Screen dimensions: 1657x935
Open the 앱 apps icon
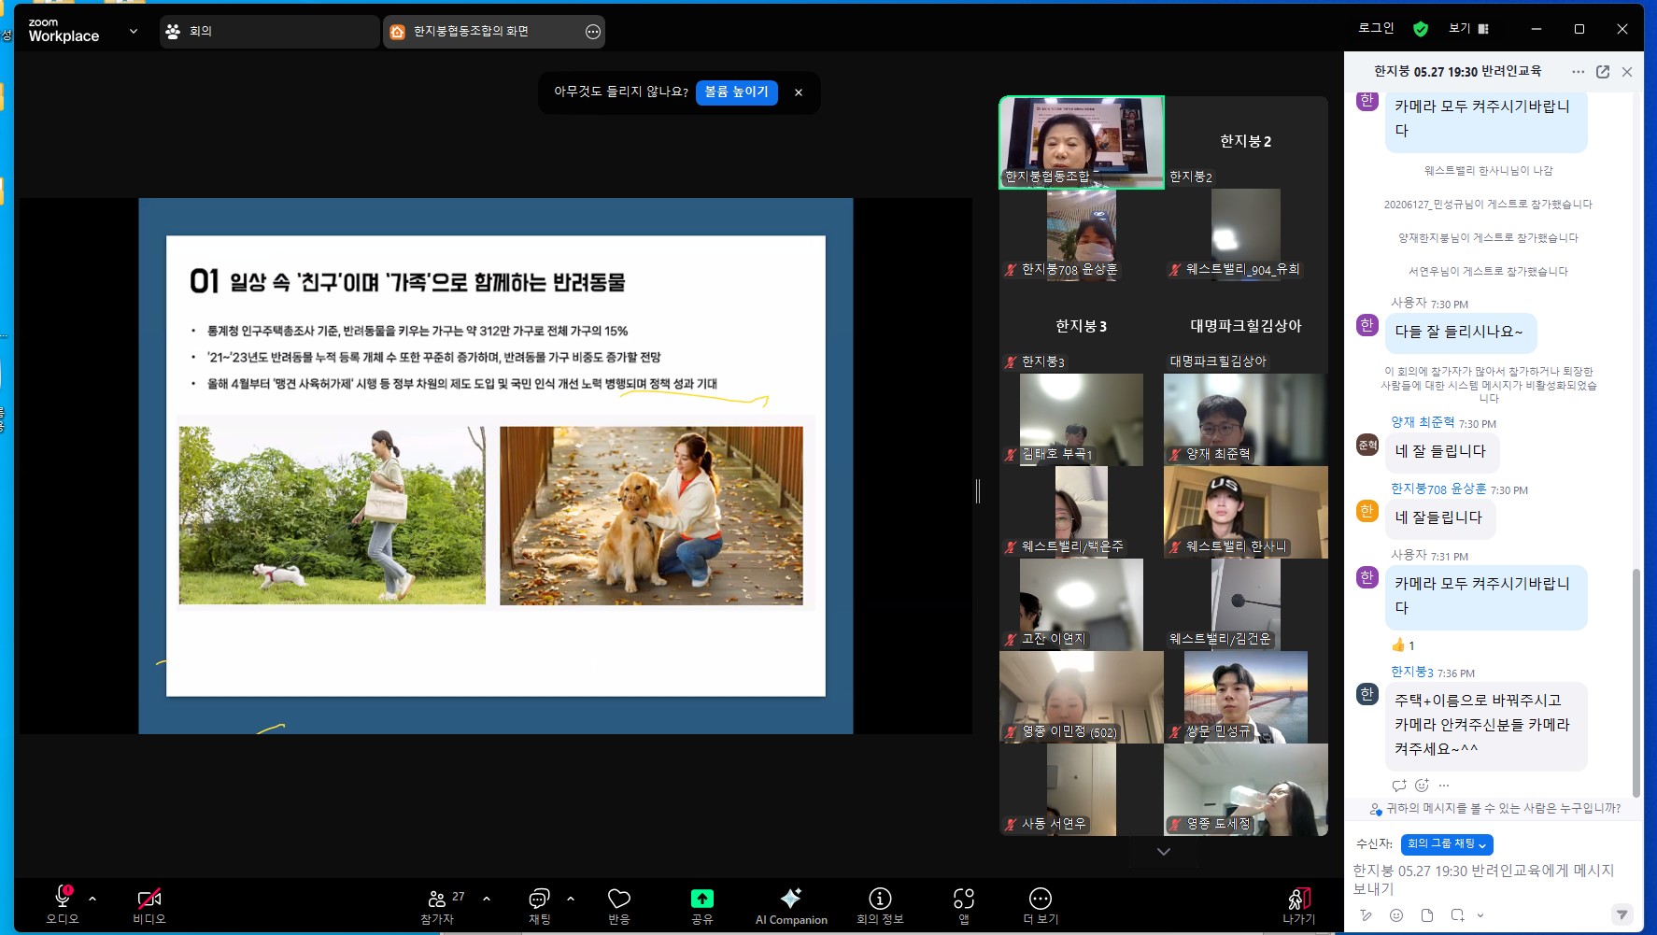tap(963, 899)
